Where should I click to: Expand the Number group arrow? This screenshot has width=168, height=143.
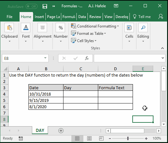pos(61,41)
